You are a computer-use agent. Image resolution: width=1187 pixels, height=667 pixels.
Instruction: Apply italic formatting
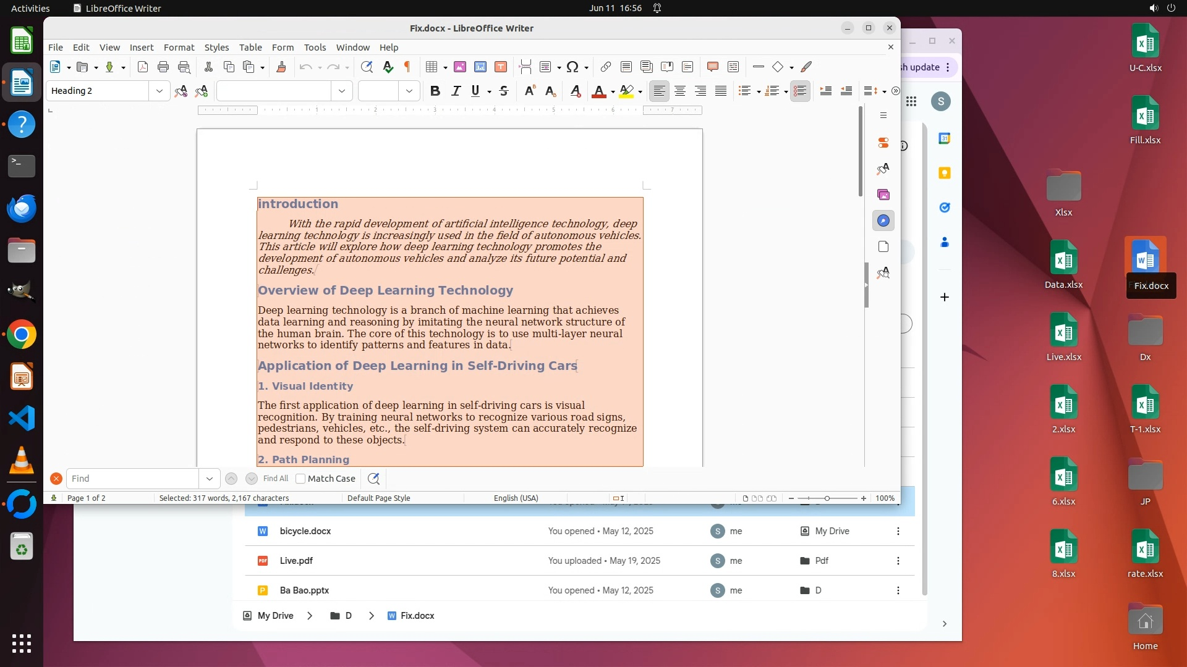456,91
